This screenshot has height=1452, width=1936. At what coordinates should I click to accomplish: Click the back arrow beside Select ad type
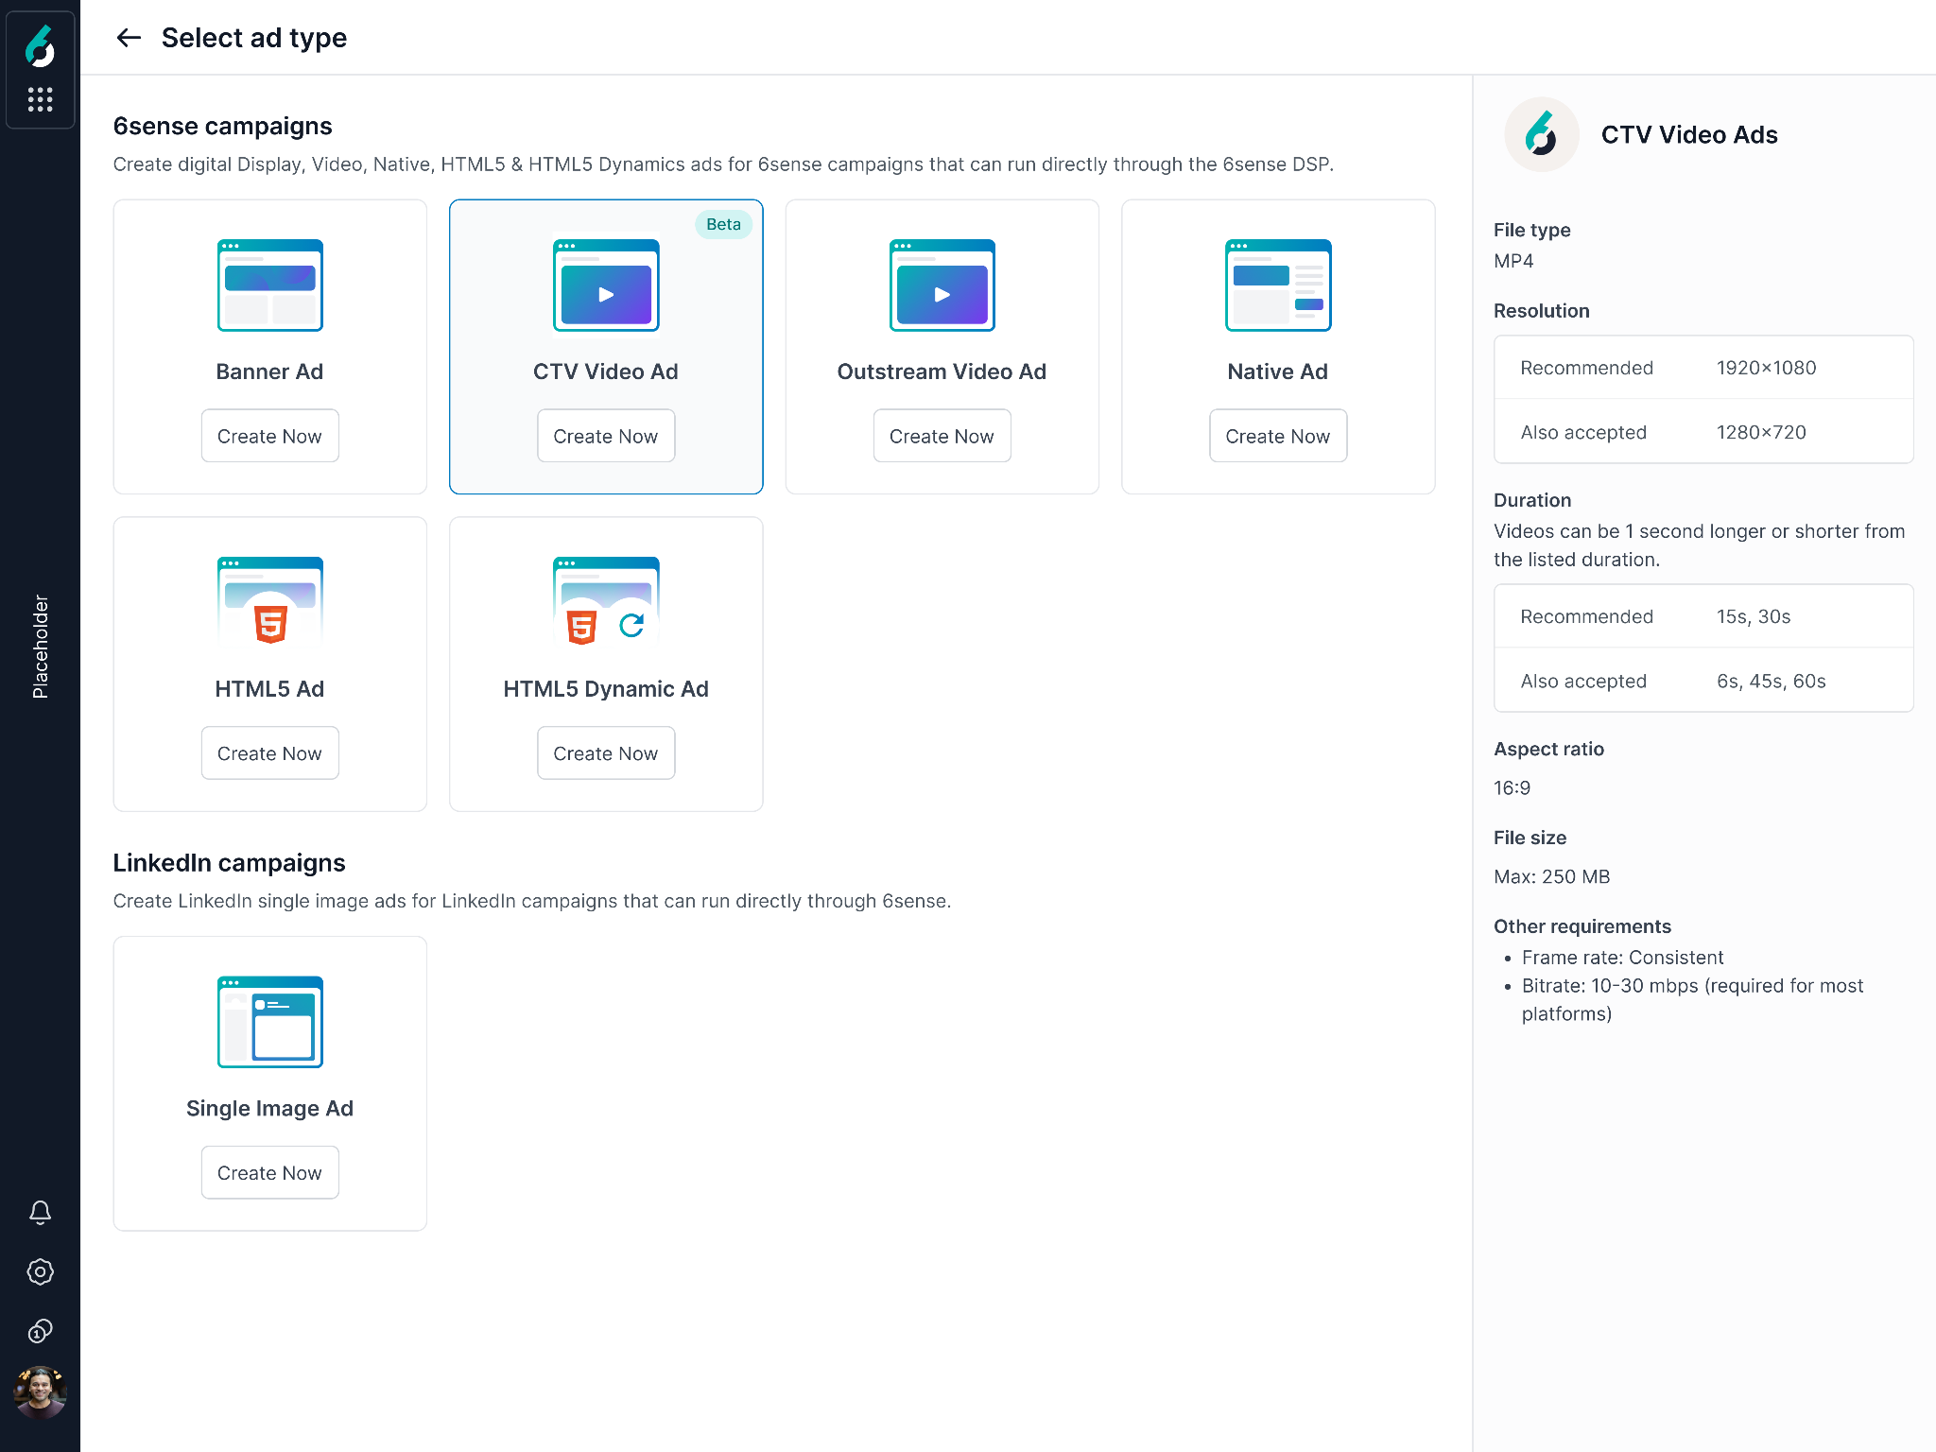[129, 38]
